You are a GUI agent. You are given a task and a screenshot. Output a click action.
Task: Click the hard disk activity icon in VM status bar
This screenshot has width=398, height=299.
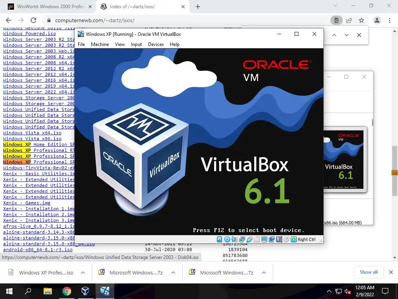pyautogui.click(x=220, y=239)
